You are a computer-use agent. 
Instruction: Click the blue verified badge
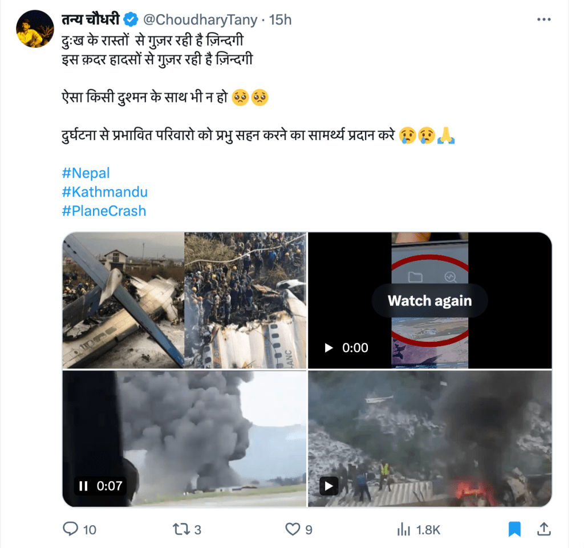pos(131,20)
